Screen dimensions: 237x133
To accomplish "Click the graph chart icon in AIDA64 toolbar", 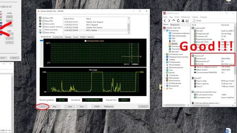I will tap(187, 21).
